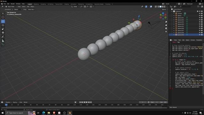Screen dimensions: 204x115
Task: Activate the Rotate tool
Action: pyautogui.click(x=3, y=25)
